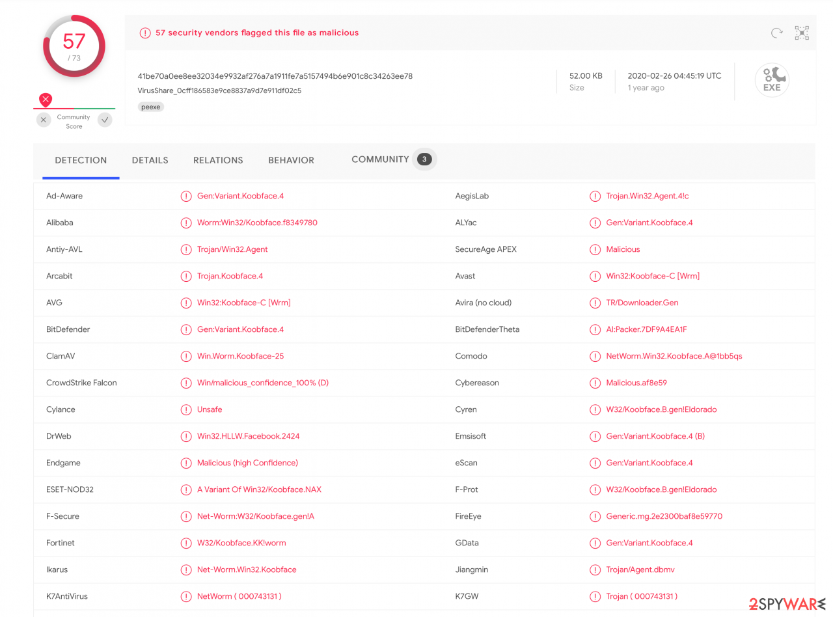This screenshot has height=617, width=833.
Task: Click A Variant Of Win32/Koobface.NAX result
Action: point(259,489)
